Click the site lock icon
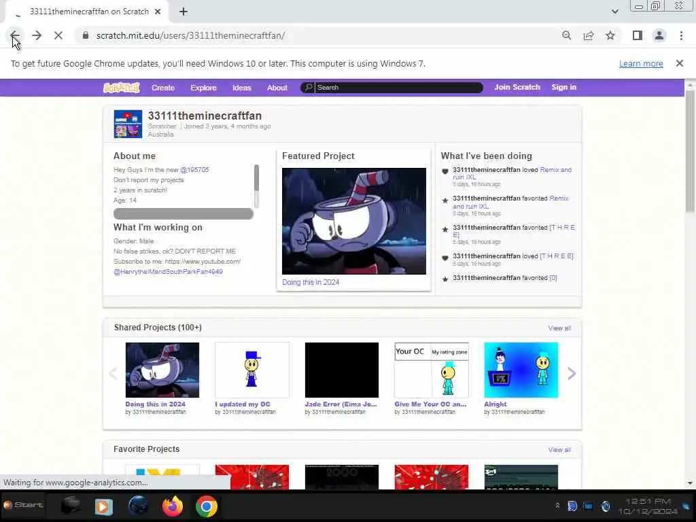Viewport: 696px width, 522px height. 85,35
